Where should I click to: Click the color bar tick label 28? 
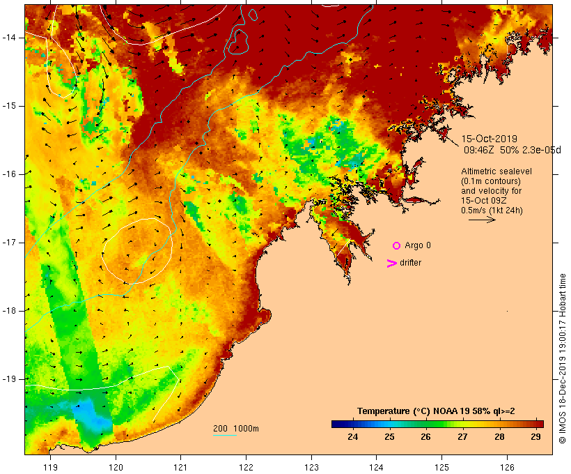(499, 436)
